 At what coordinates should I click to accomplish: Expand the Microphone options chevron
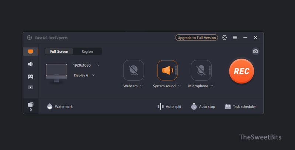click(x=212, y=86)
